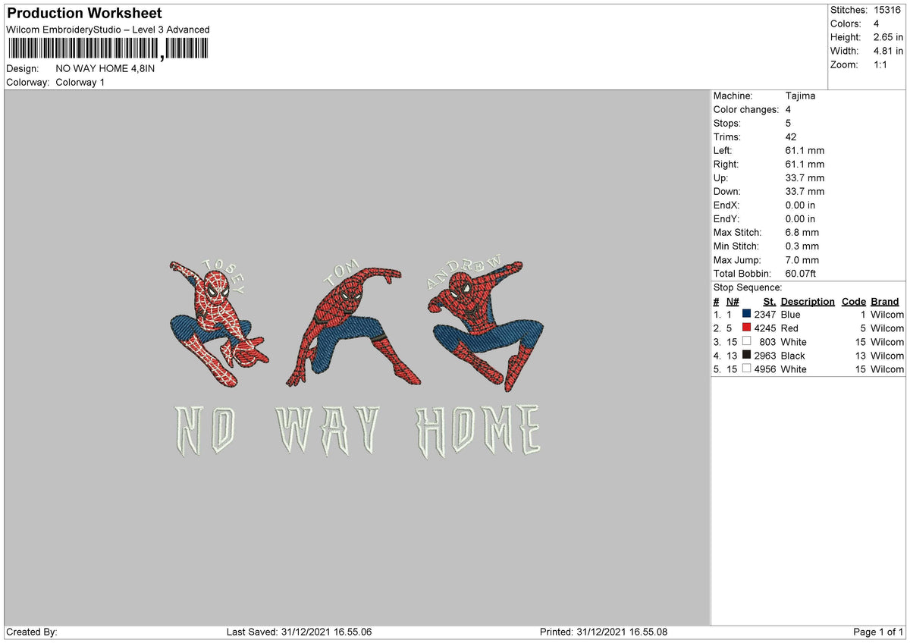Click the Height value 2.65 in
This screenshot has width=910, height=643.
click(x=889, y=37)
